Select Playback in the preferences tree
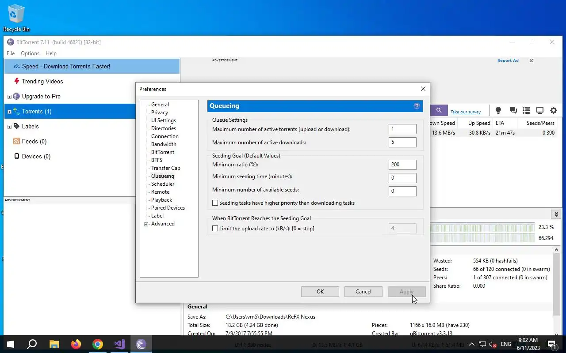Screen dimensions: 566x353 [x=161, y=200]
